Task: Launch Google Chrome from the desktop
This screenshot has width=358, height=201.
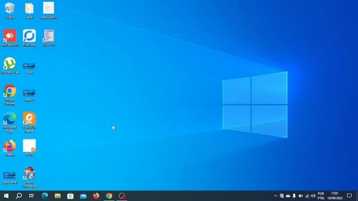Action: pyautogui.click(x=10, y=95)
